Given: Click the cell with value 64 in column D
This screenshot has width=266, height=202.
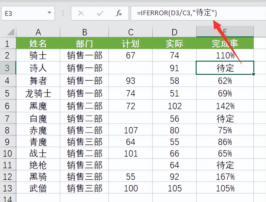Looking at the screenshot, I should tap(174, 165).
